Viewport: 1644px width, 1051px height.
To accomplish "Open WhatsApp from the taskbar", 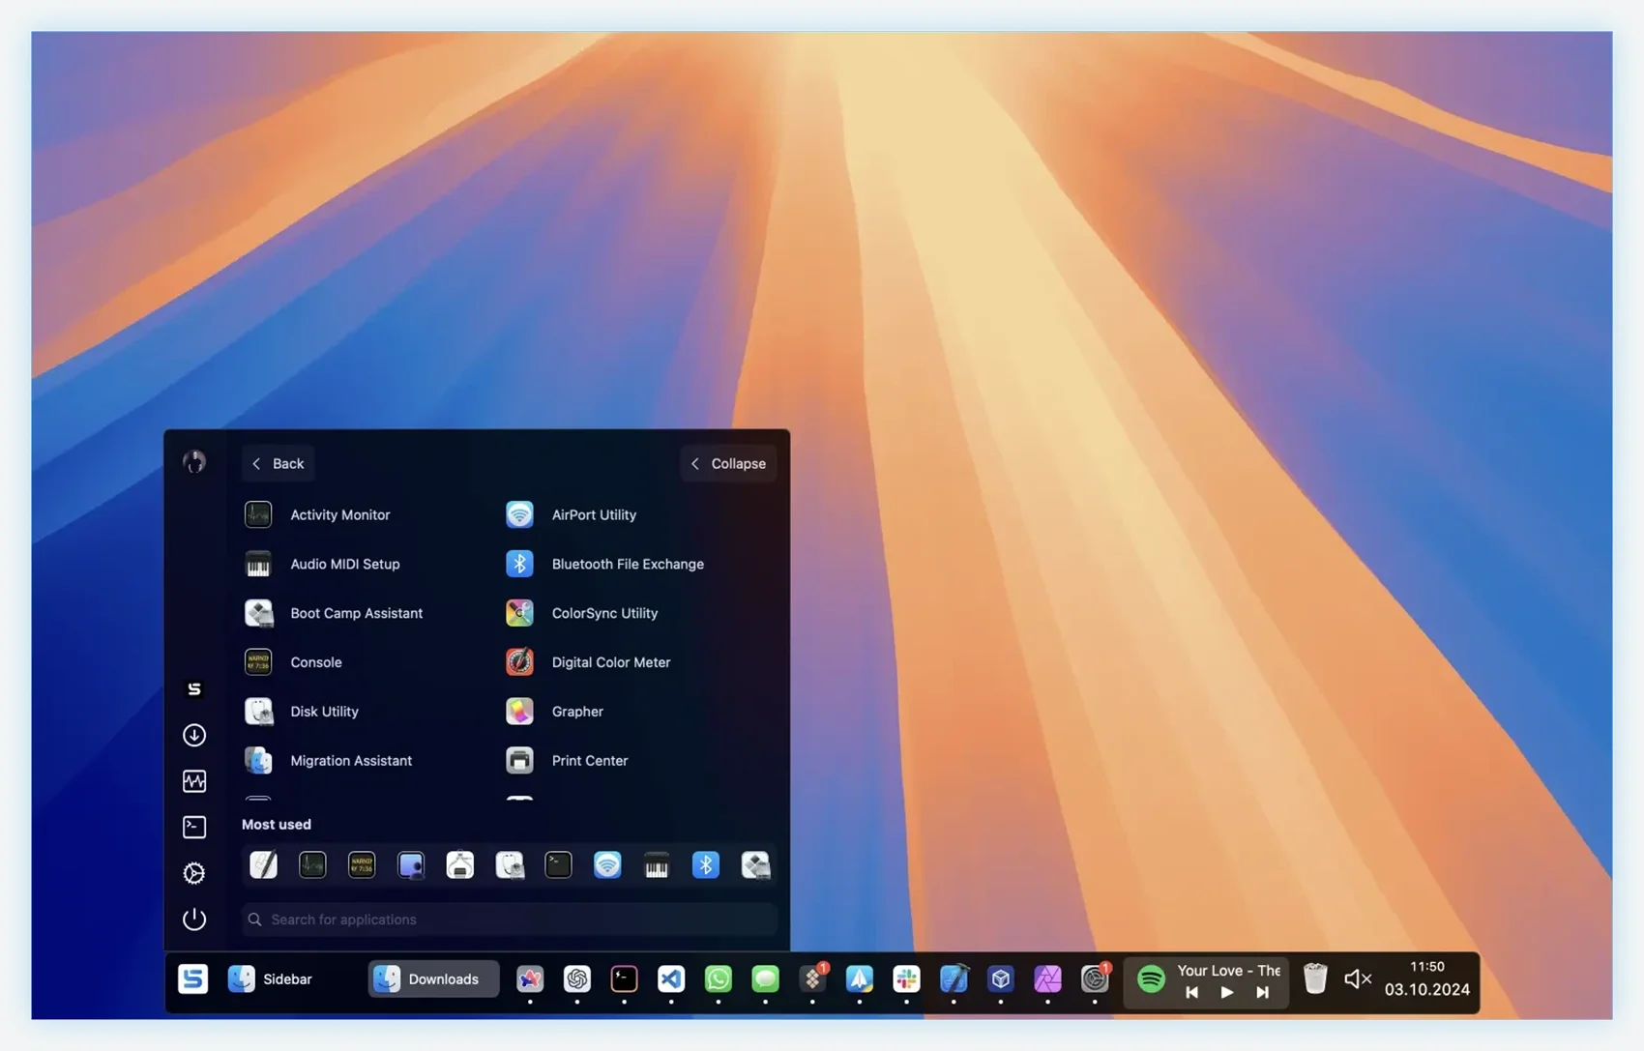I will click(x=719, y=979).
